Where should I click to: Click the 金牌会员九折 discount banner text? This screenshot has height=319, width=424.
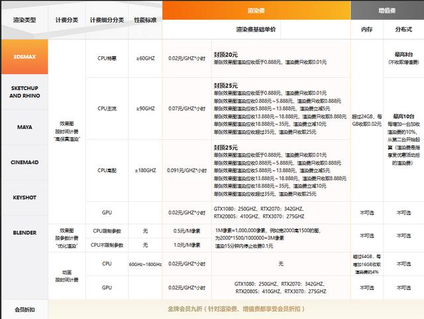coord(236,308)
